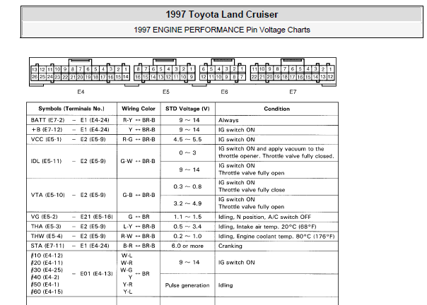Screen dimensions: 427x305
Task: Click the E6 connector label
Action: pos(224,92)
